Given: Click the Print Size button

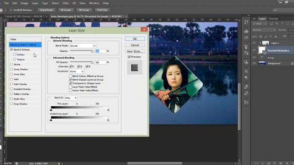Looking at the screenshot, I should click(102, 10).
